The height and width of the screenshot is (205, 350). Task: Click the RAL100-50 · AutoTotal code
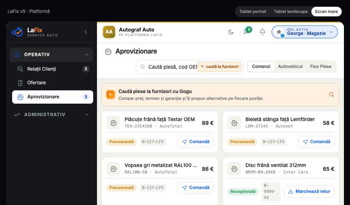pos(151,172)
